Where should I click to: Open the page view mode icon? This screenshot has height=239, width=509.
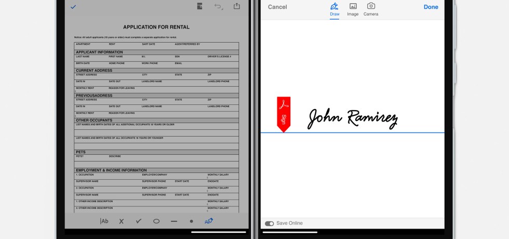point(199,6)
